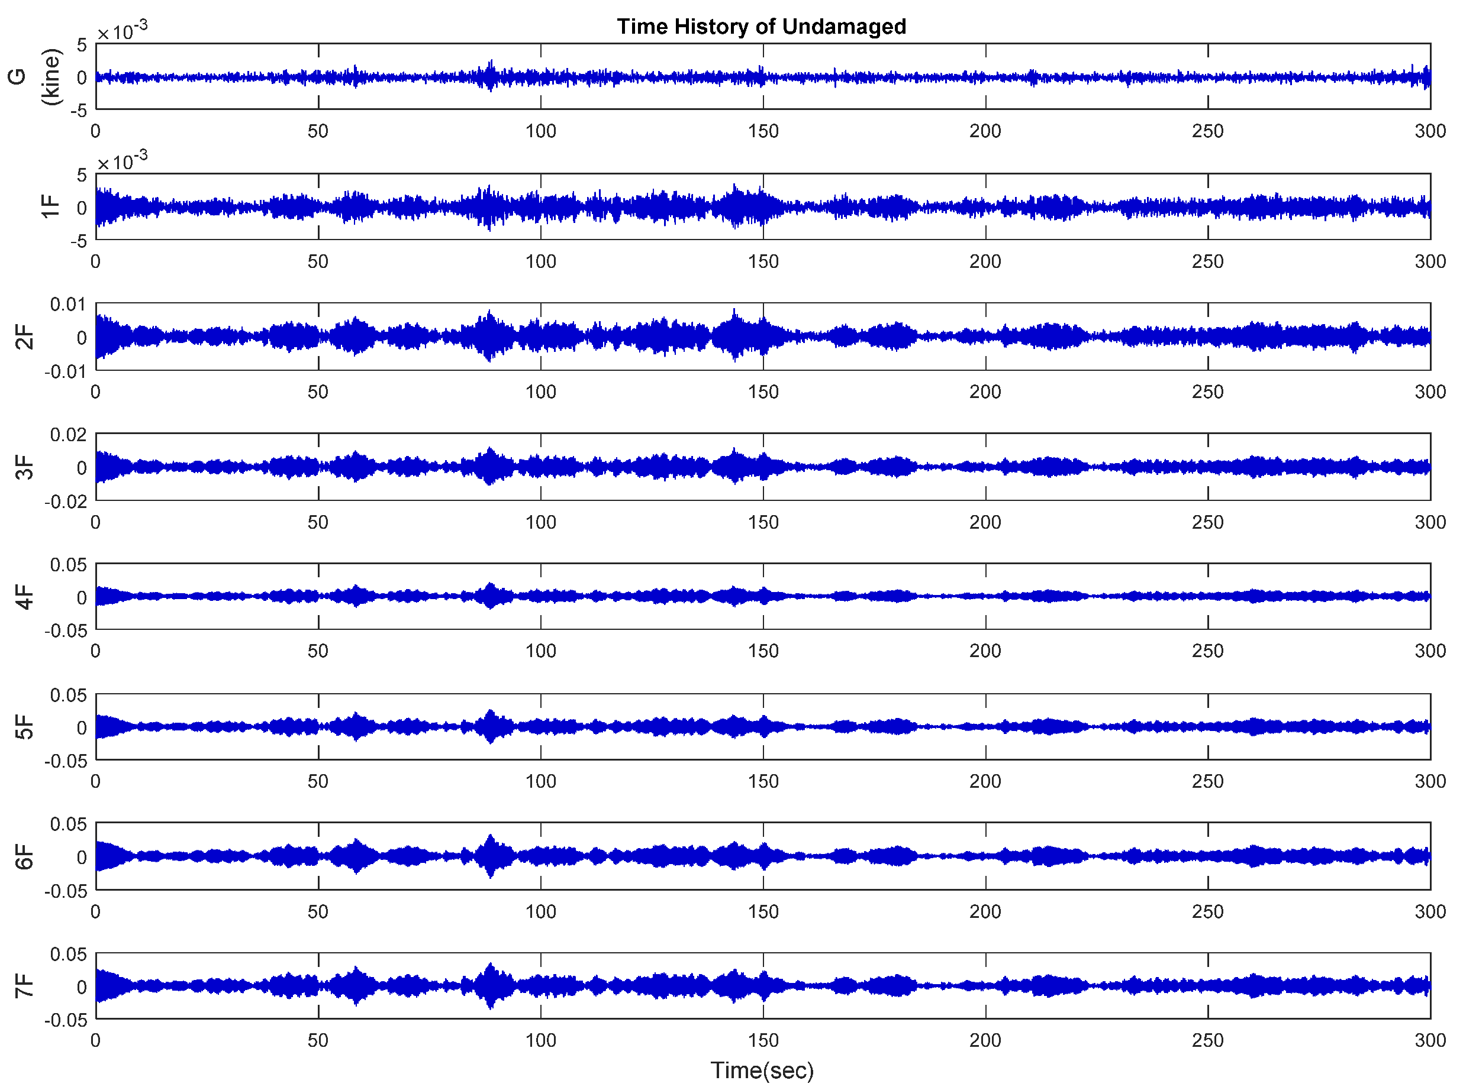This screenshot has height=1090, width=1463.
Task: Click the 0.02 tick label on 3F plot
Action: tap(68, 434)
